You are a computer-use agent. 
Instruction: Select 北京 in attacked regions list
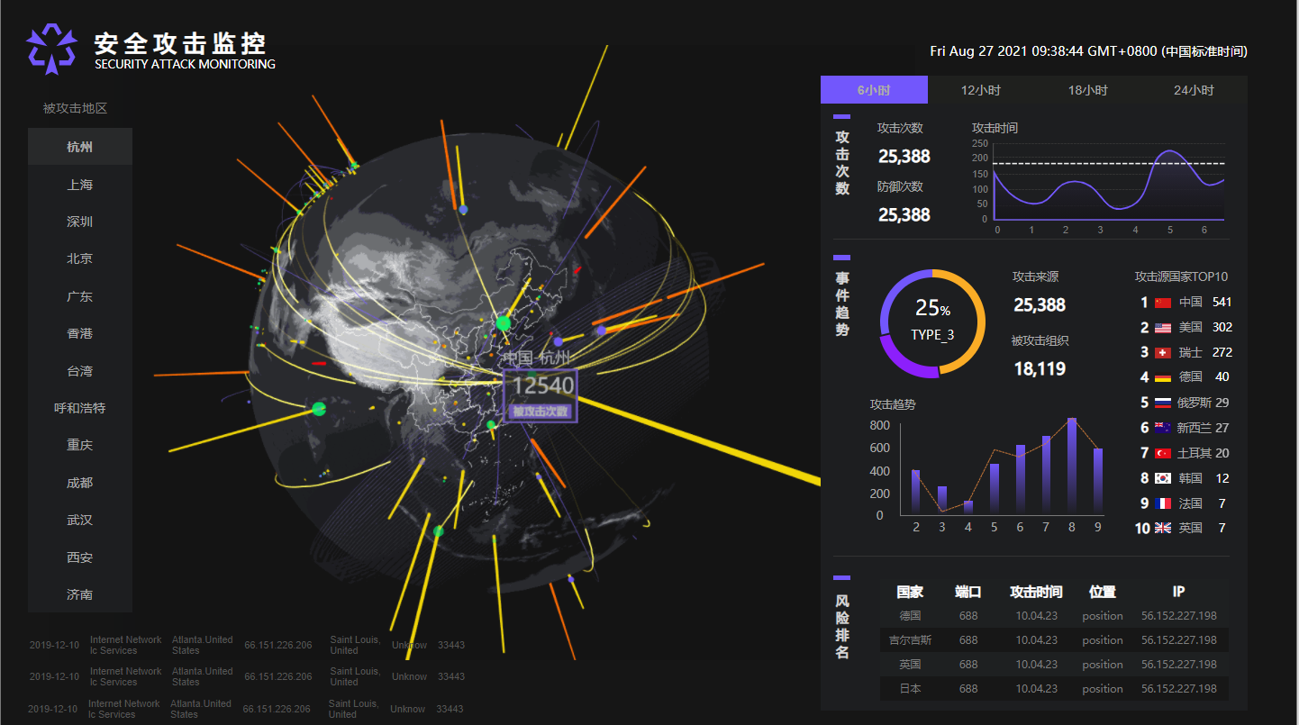pos(80,258)
